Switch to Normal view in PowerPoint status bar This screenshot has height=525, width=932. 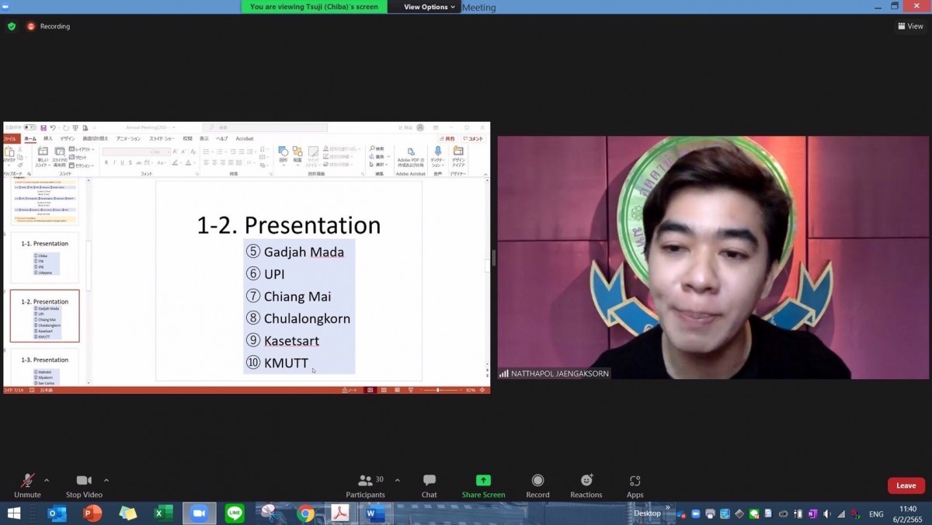[370, 390]
